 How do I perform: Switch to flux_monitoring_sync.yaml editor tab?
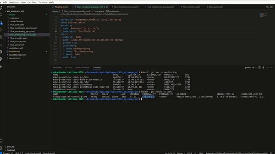126,7
